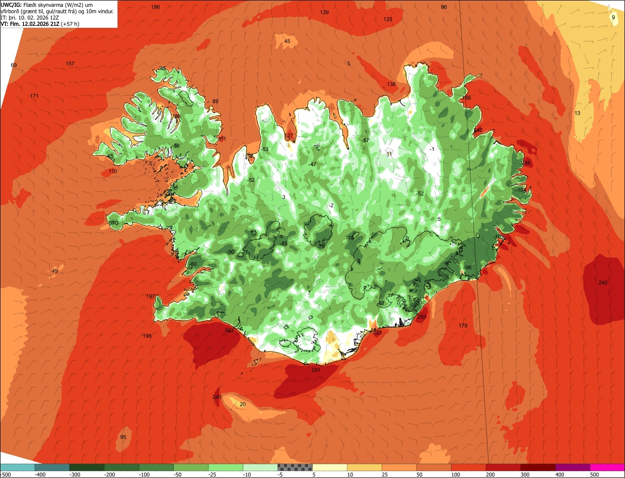Click the map value '110'
This screenshot has width=625, height=478.
click(x=113, y=171)
